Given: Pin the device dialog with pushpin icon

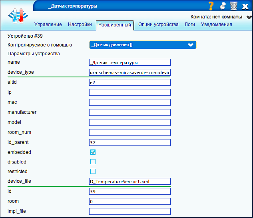Looking at the screenshot, I should [223, 6].
